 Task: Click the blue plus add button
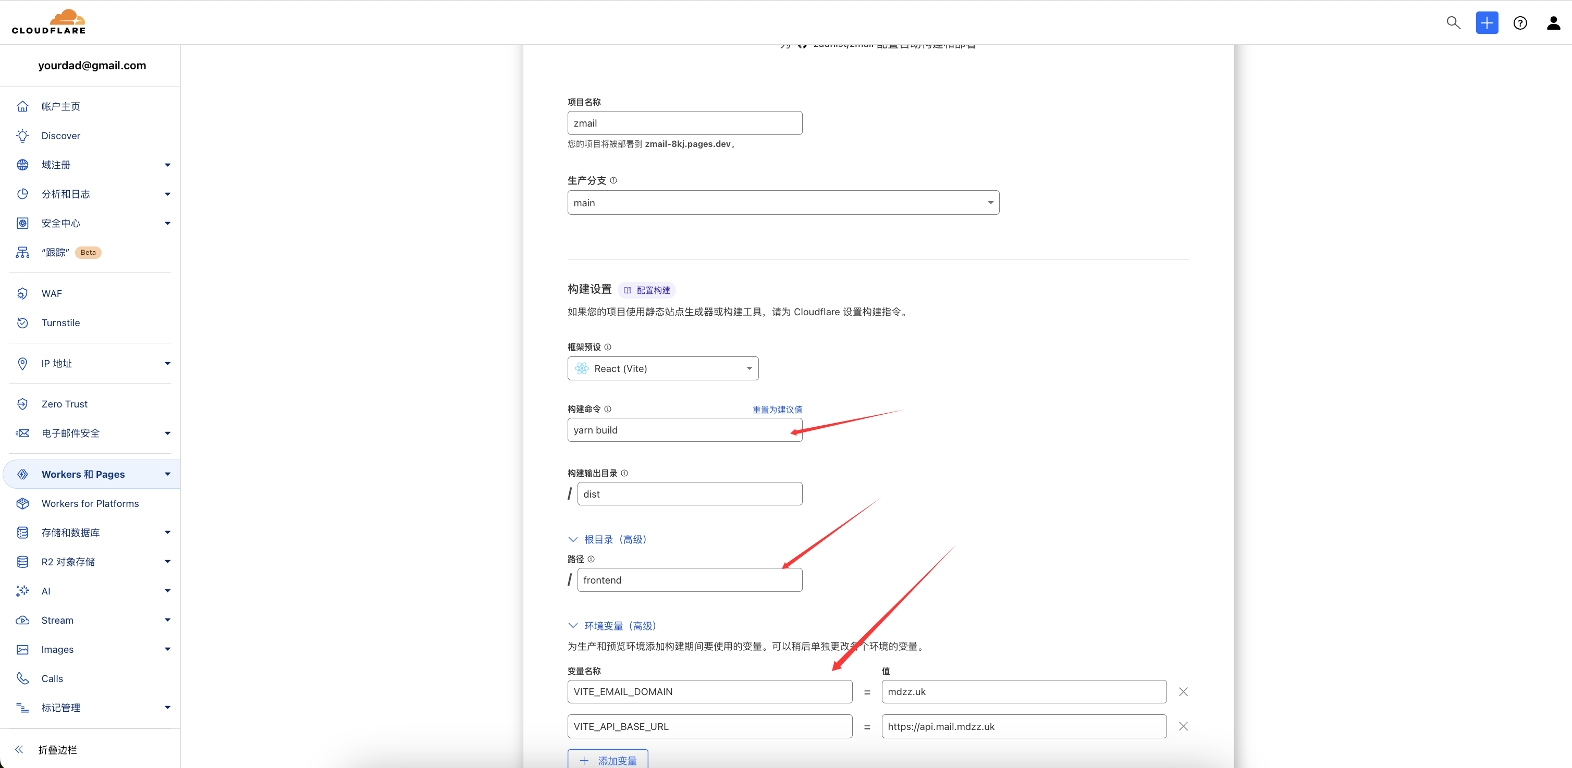(x=1487, y=23)
